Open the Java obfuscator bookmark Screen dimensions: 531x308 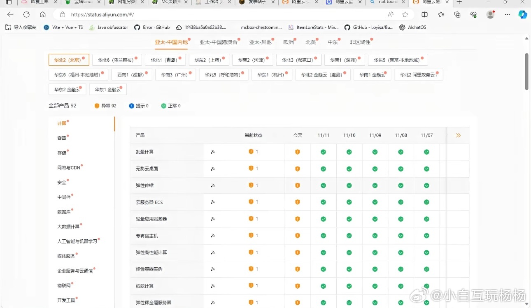point(108,28)
